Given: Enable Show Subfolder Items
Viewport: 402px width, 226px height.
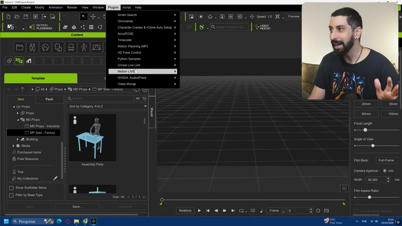Looking at the screenshot, I should (11, 188).
